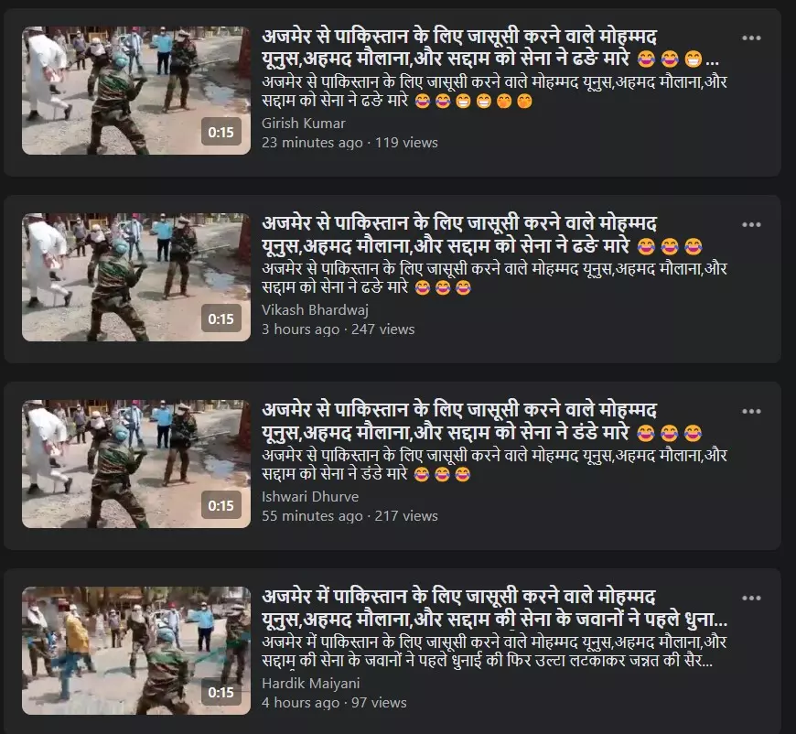Open options menu for Vikash Bhardwaj's video
This screenshot has width=796, height=734.
pos(751,224)
